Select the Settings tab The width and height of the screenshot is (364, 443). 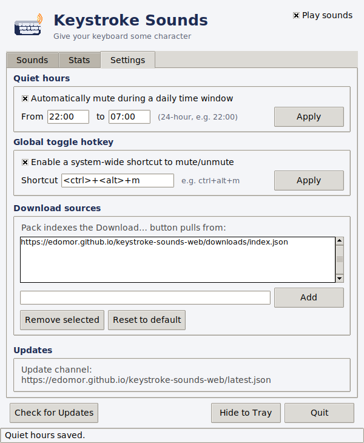pos(127,60)
